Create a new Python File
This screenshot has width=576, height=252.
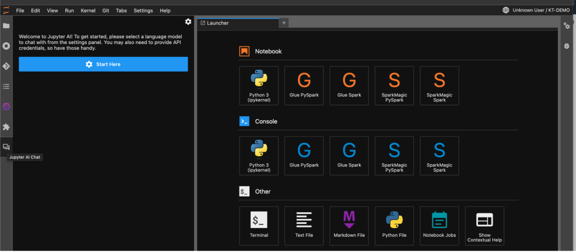click(x=394, y=226)
